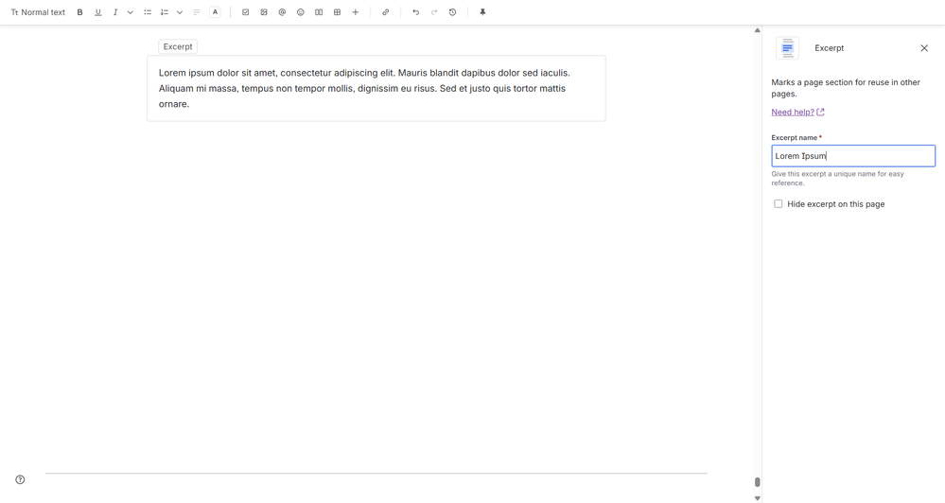Insert a numbered list
Screen dimensions: 945x503
(x=165, y=12)
